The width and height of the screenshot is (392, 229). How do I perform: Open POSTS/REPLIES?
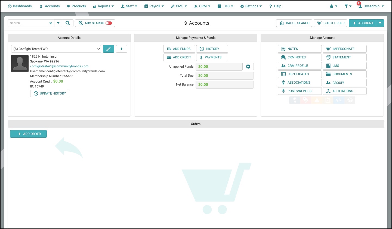point(300,91)
